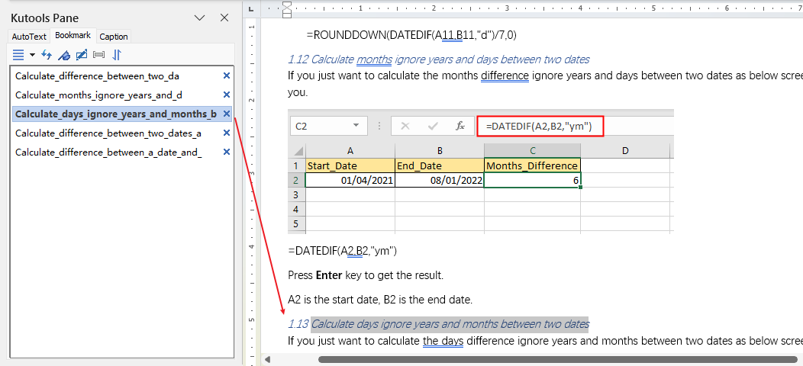
Task: Delete bookmark Calculate_difference_between_two_dates_a
Action: tap(227, 133)
